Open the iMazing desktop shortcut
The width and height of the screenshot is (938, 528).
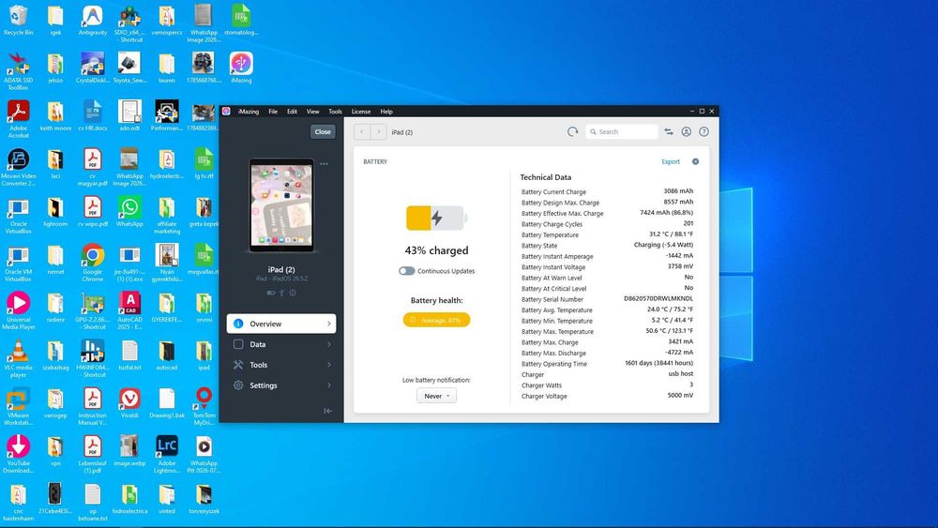[241, 68]
